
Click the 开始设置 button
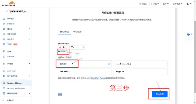[160, 94]
